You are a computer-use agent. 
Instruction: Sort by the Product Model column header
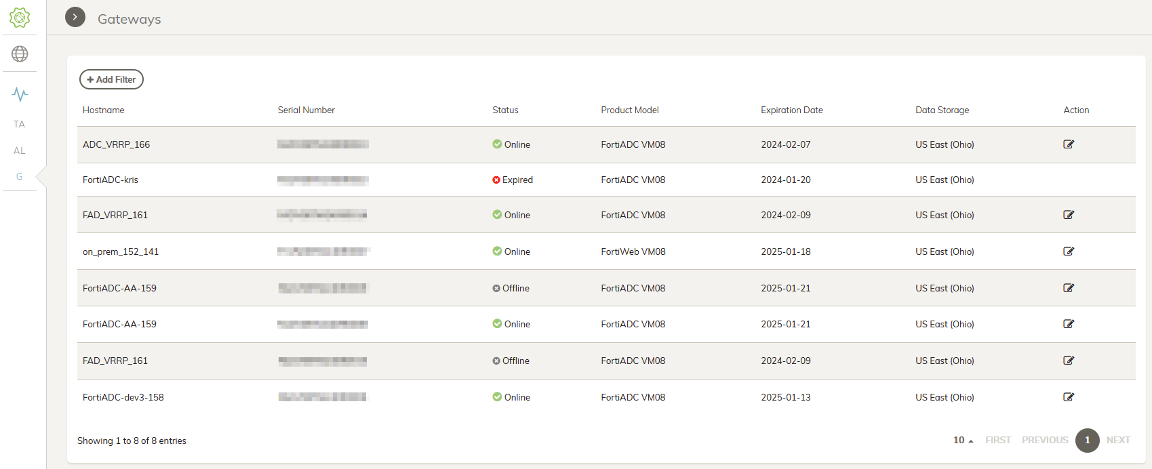(x=630, y=110)
